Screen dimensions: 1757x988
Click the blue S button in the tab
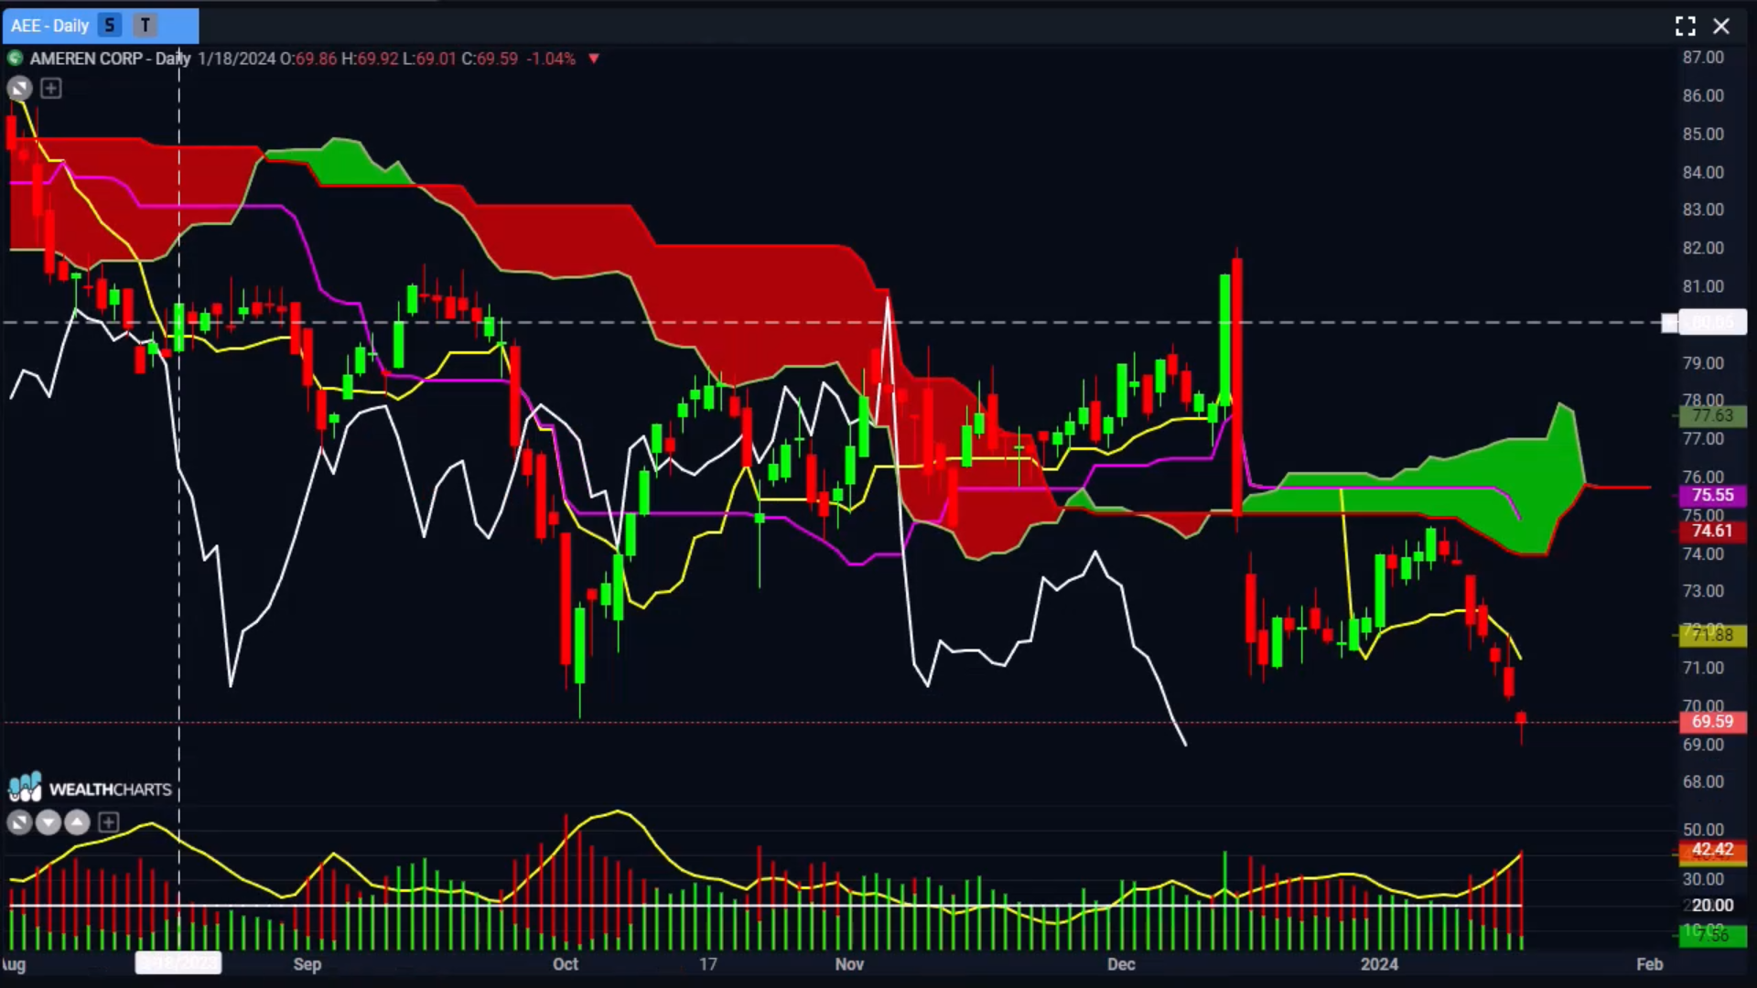(110, 26)
